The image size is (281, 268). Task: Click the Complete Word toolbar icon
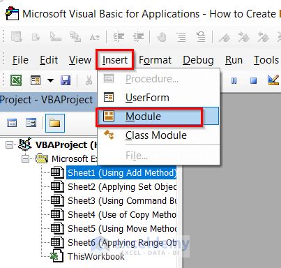click(x=95, y=37)
